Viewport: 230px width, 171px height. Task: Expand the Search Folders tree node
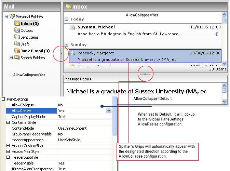pos(11,58)
